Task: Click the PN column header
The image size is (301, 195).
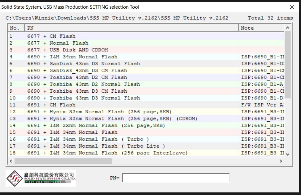Action: pos(131,28)
